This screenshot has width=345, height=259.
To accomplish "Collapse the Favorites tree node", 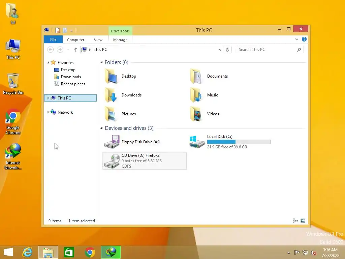I will pos(48,62).
